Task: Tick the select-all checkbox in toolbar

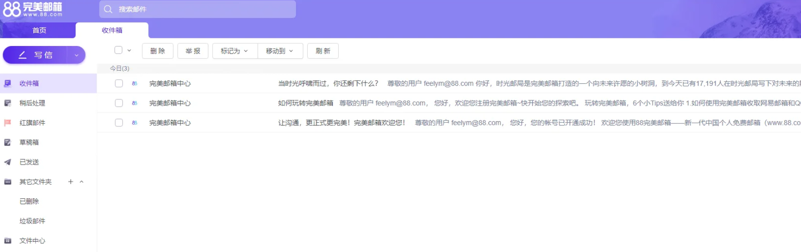Action: click(119, 50)
